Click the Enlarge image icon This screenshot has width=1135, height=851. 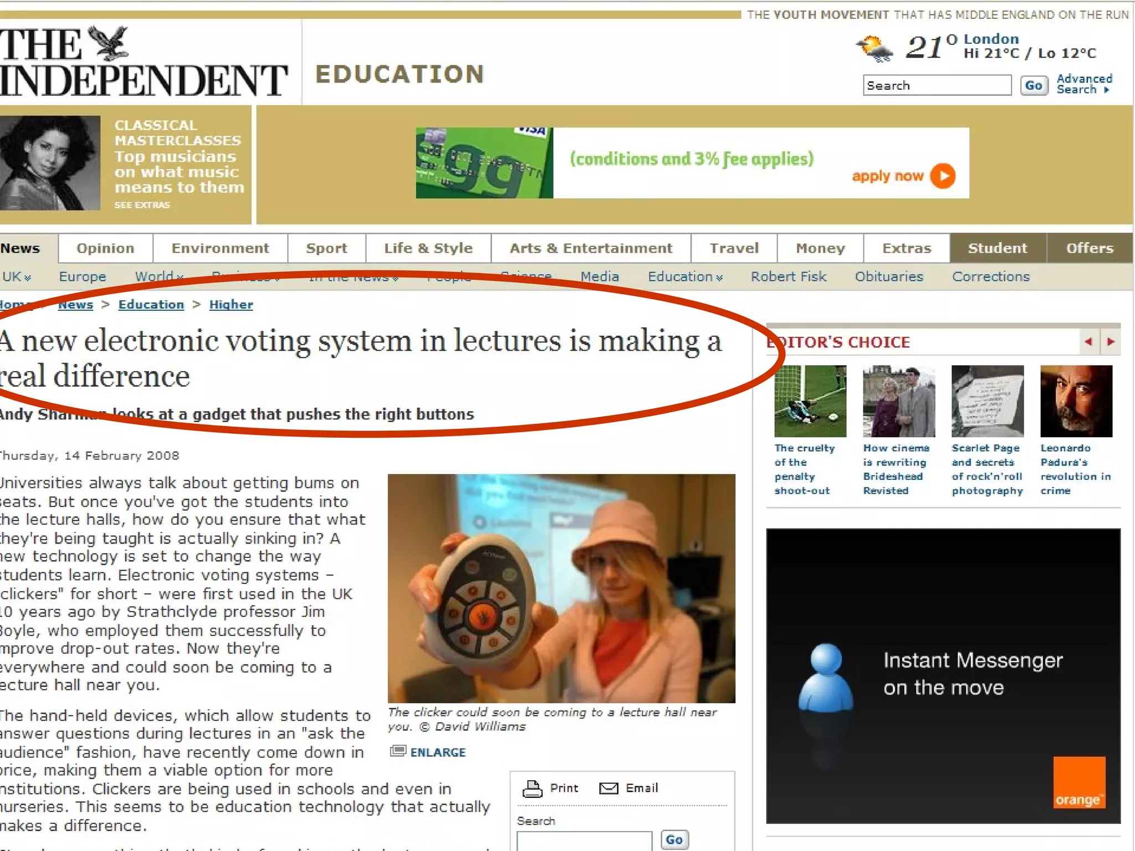(397, 751)
